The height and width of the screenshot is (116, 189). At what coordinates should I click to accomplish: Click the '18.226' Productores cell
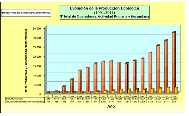pos(142,99)
